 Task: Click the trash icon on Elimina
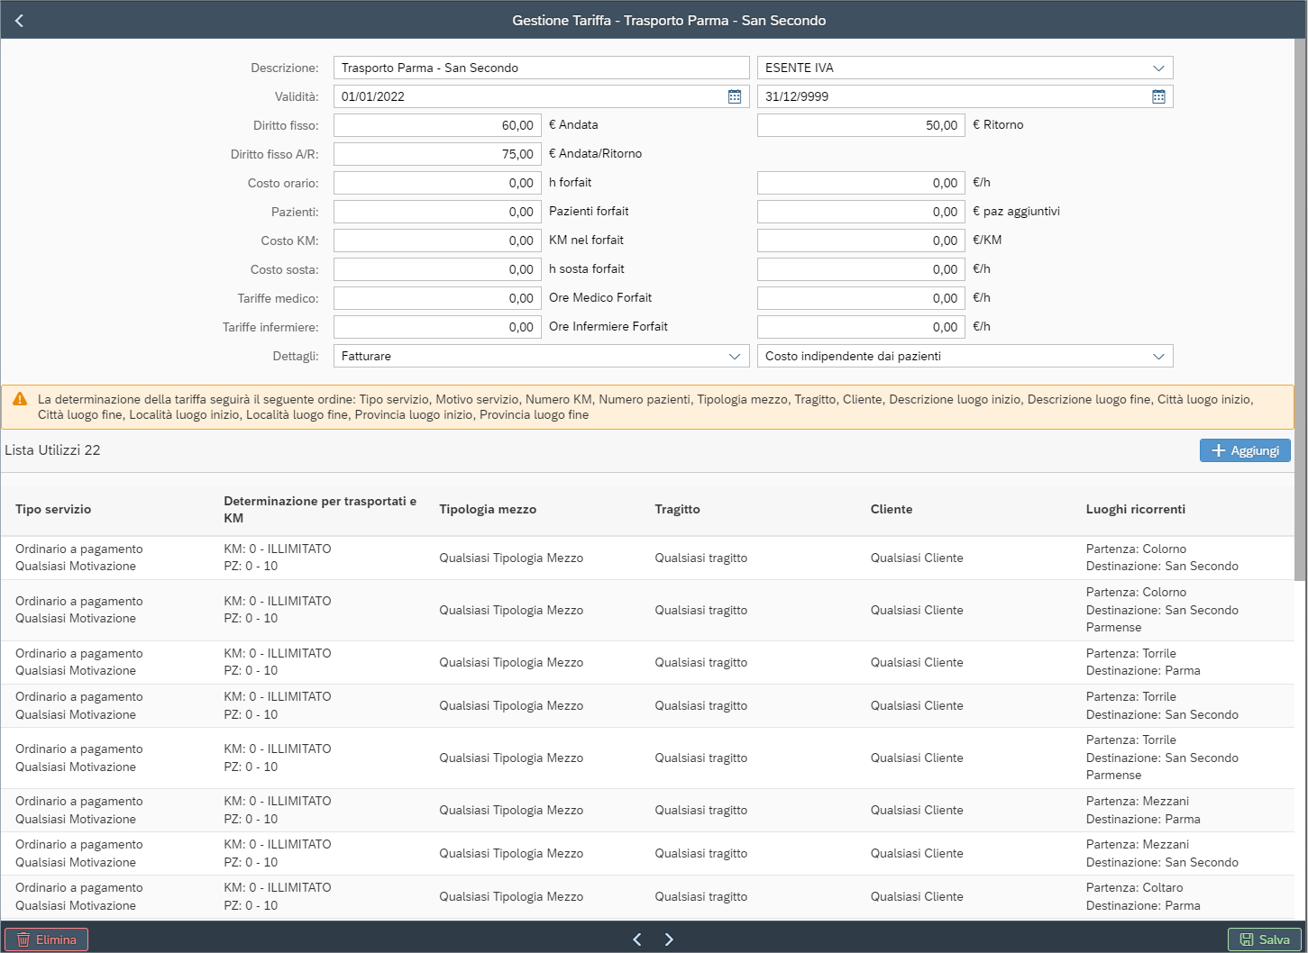[23, 939]
